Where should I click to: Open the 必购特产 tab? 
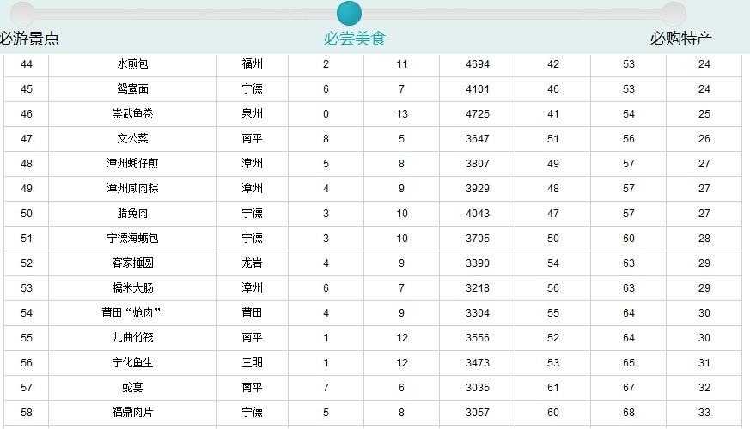pos(680,39)
